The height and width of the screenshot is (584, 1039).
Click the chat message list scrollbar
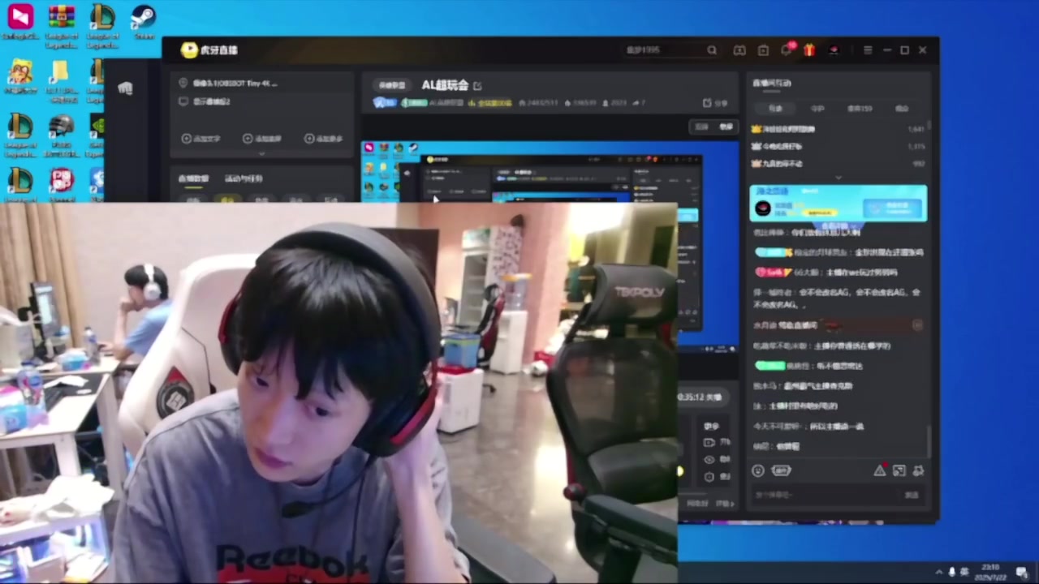click(x=929, y=441)
